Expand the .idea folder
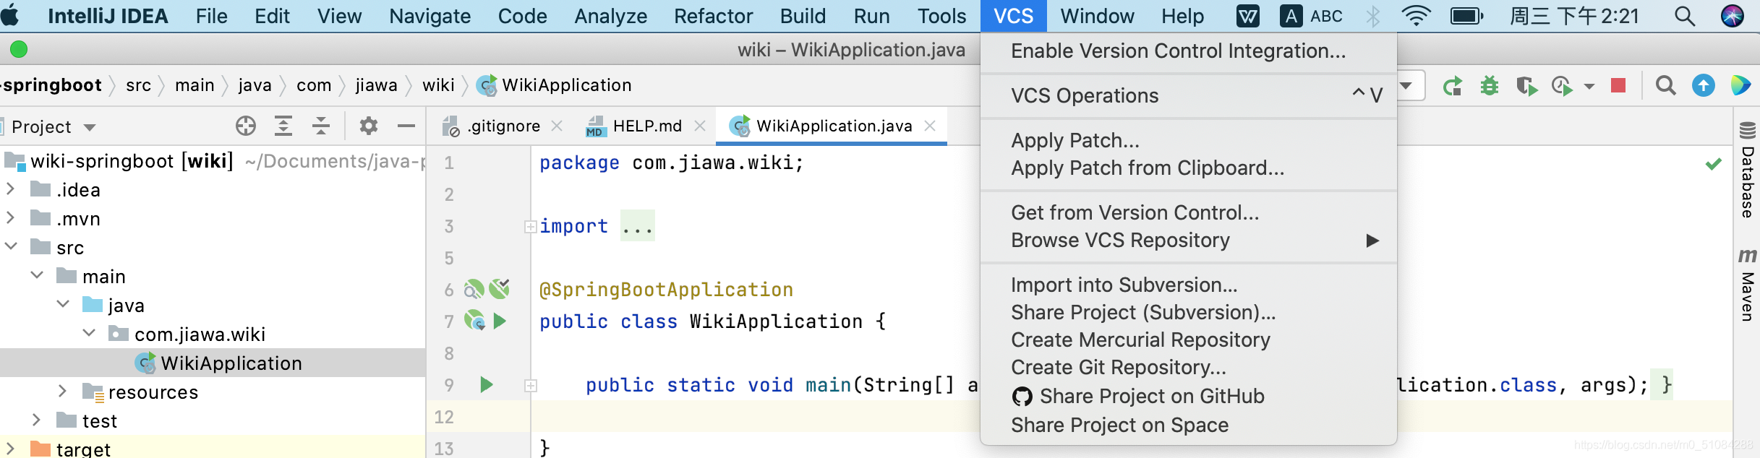The width and height of the screenshot is (1760, 458). pos(11,189)
